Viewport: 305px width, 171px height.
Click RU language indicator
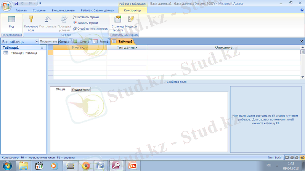269,165
